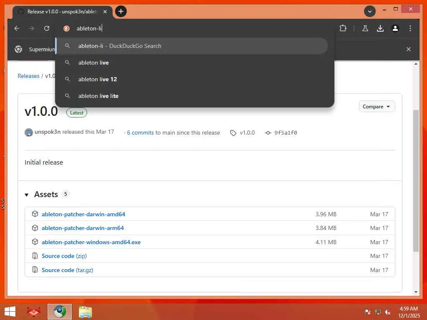Collapse the Assets section triangle

[26, 195]
